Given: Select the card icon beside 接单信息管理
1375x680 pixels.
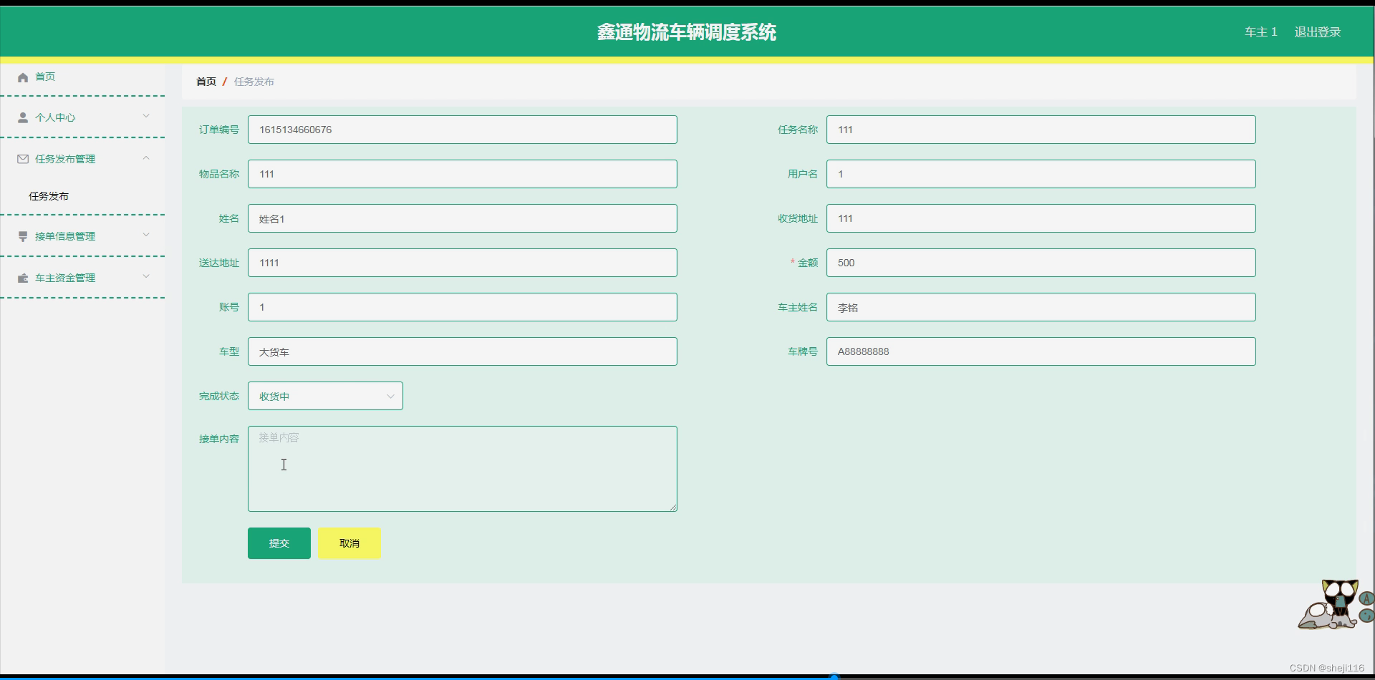Looking at the screenshot, I should 22,235.
